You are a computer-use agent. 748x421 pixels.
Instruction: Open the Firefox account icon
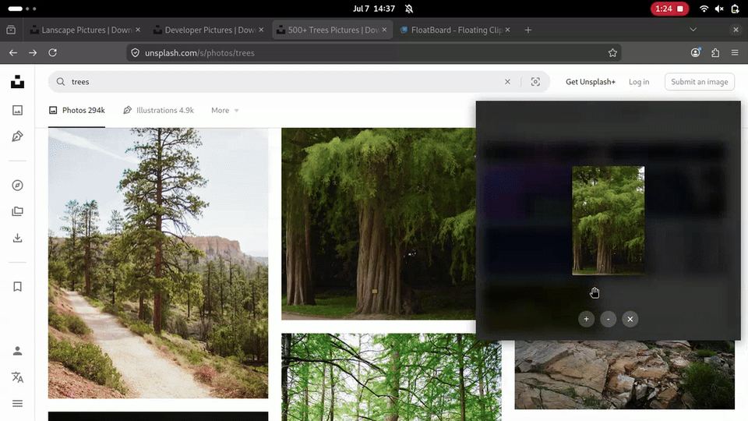(696, 52)
